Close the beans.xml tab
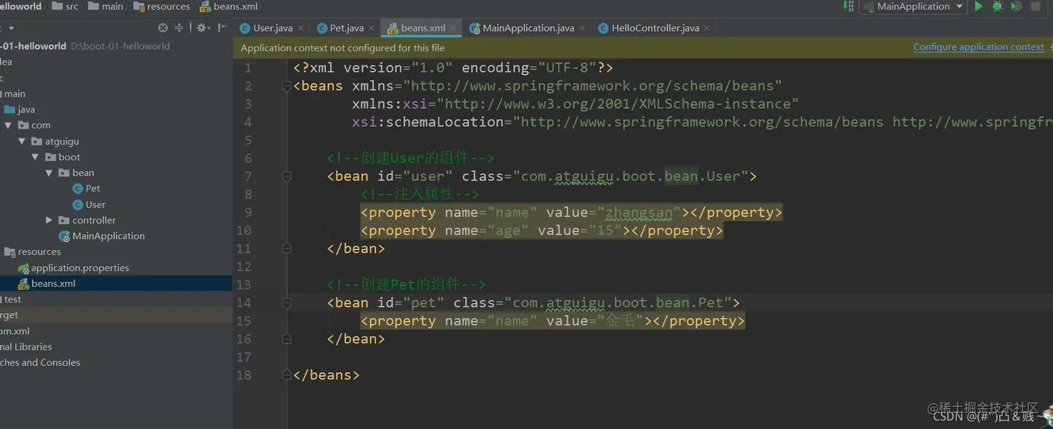Screen dimensions: 1053x429 pos(453,29)
